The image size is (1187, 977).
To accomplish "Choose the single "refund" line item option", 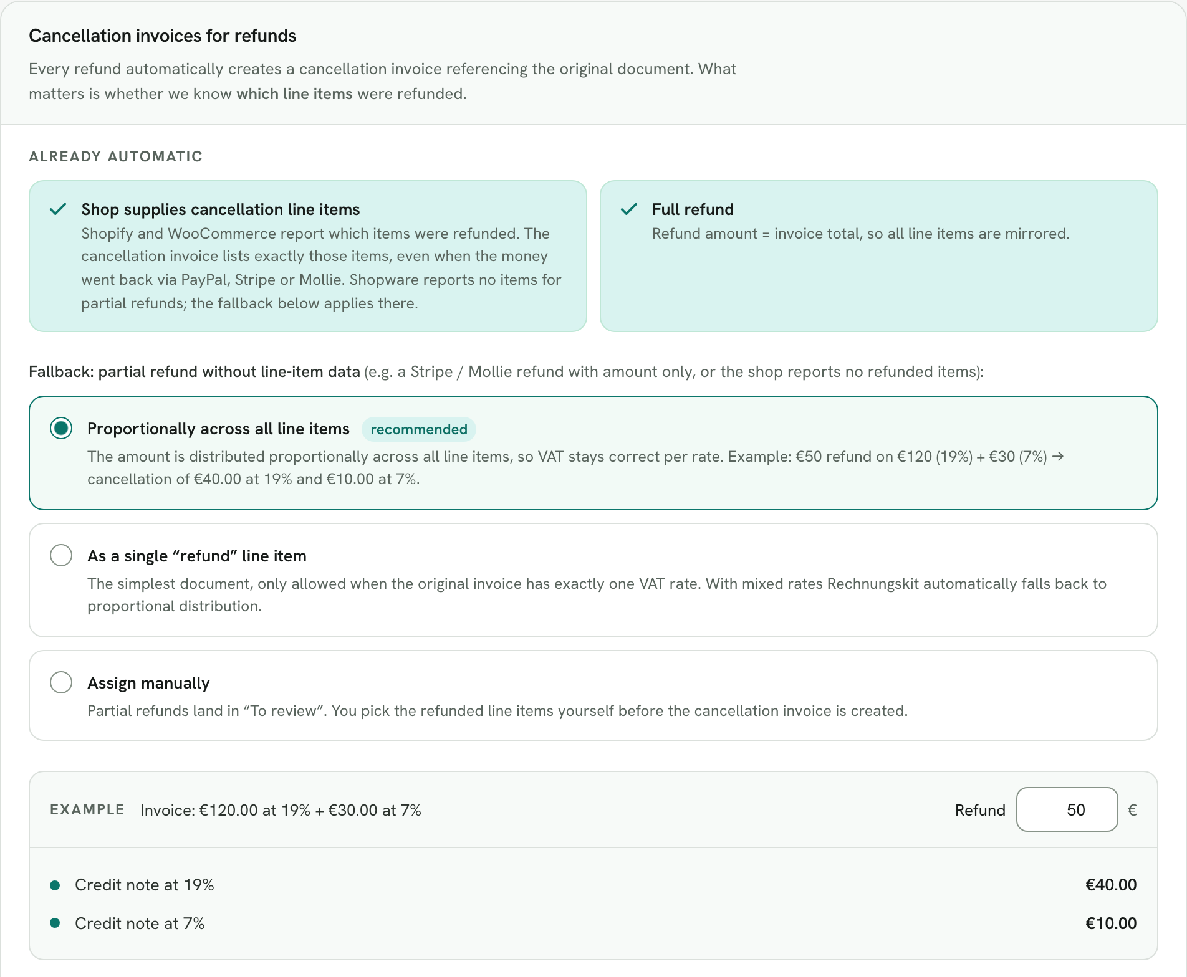I will (x=61, y=555).
